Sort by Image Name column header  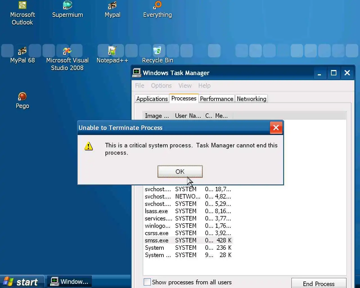click(158, 116)
